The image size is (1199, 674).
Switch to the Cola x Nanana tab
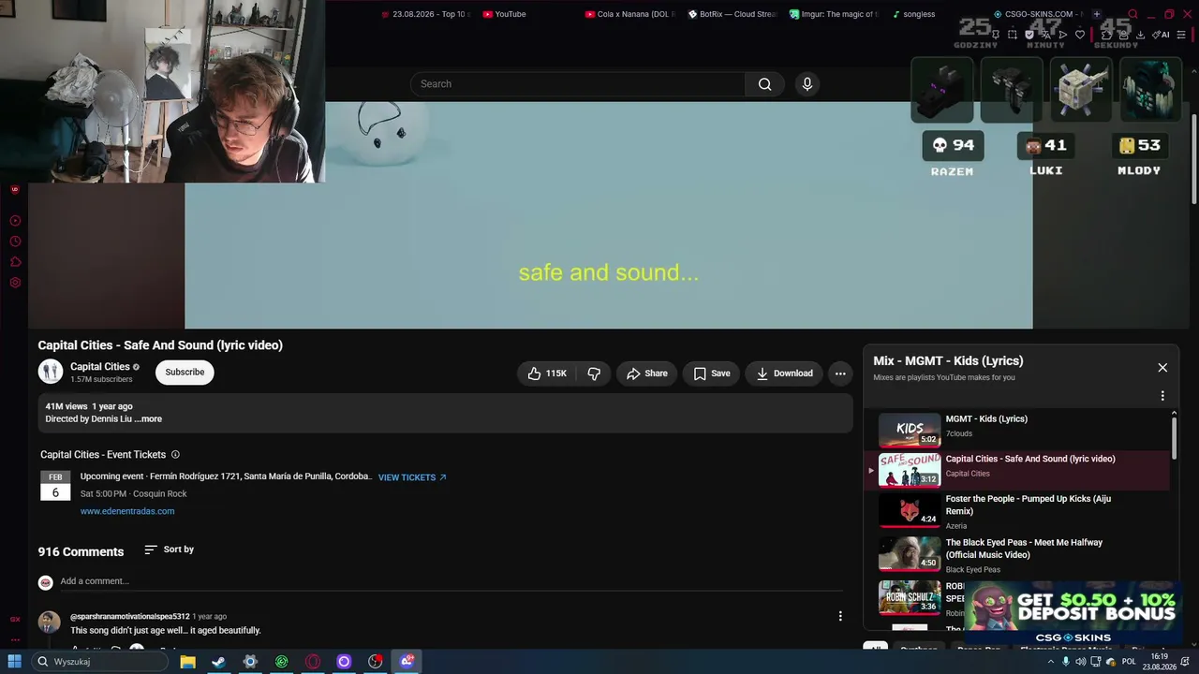pyautogui.click(x=629, y=14)
